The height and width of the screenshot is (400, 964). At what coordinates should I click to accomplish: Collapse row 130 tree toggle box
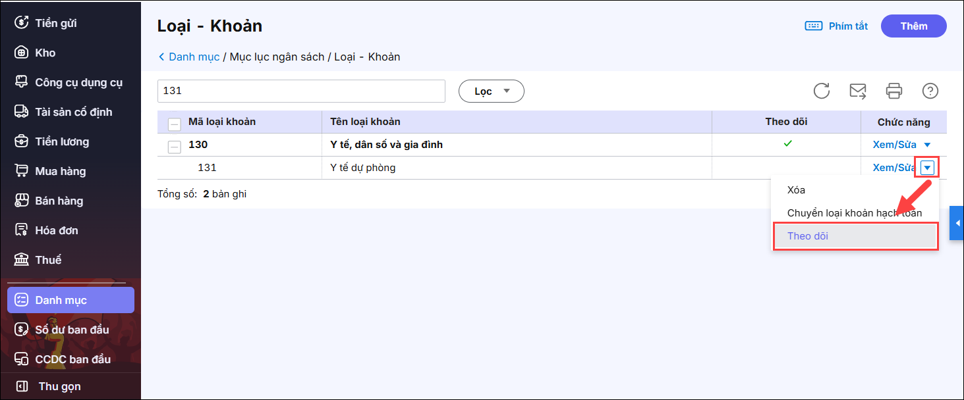tap(174, 145)
